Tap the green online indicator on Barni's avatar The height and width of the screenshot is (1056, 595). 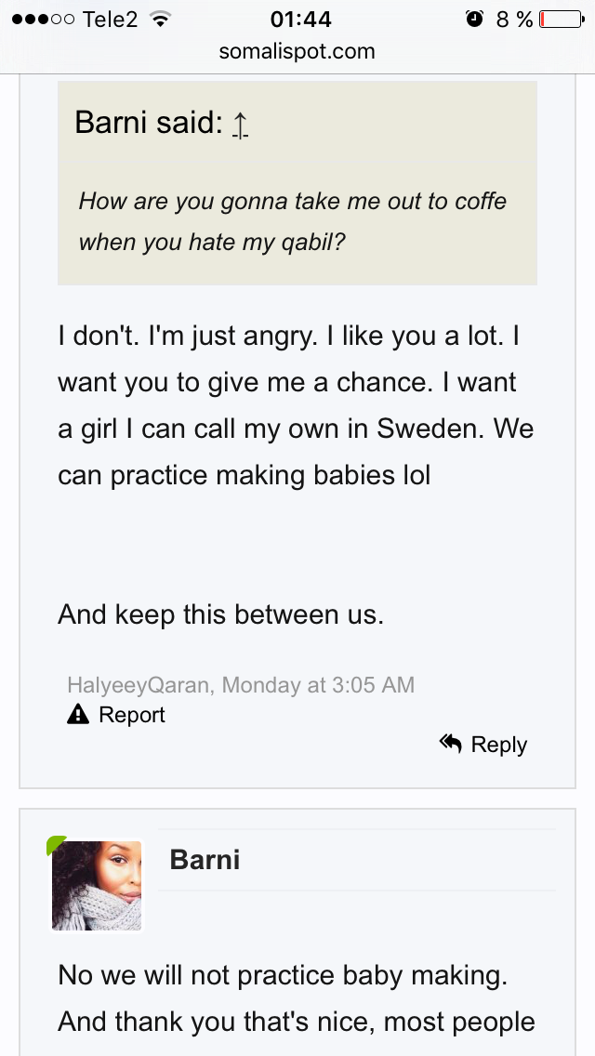coord(55,845)
